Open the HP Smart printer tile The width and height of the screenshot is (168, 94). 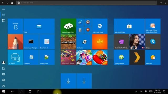(15, 57)
